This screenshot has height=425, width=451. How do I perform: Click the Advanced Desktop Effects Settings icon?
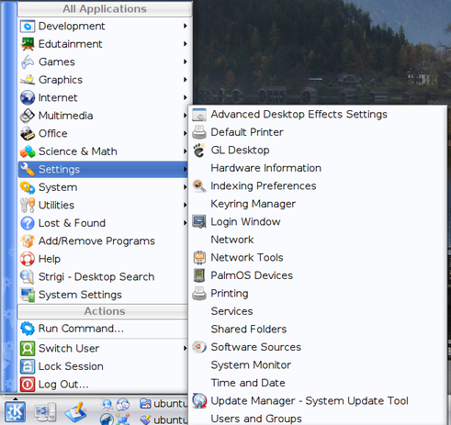[x=199, y=115]
